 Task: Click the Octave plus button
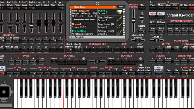[x=160, y=61]
